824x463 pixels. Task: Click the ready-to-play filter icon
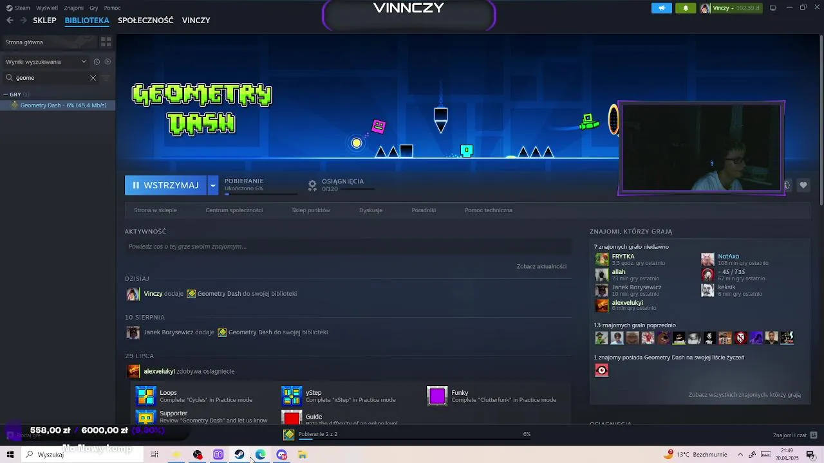(x=108, y=62)
